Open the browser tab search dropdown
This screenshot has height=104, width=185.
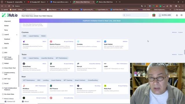point(2,2)
